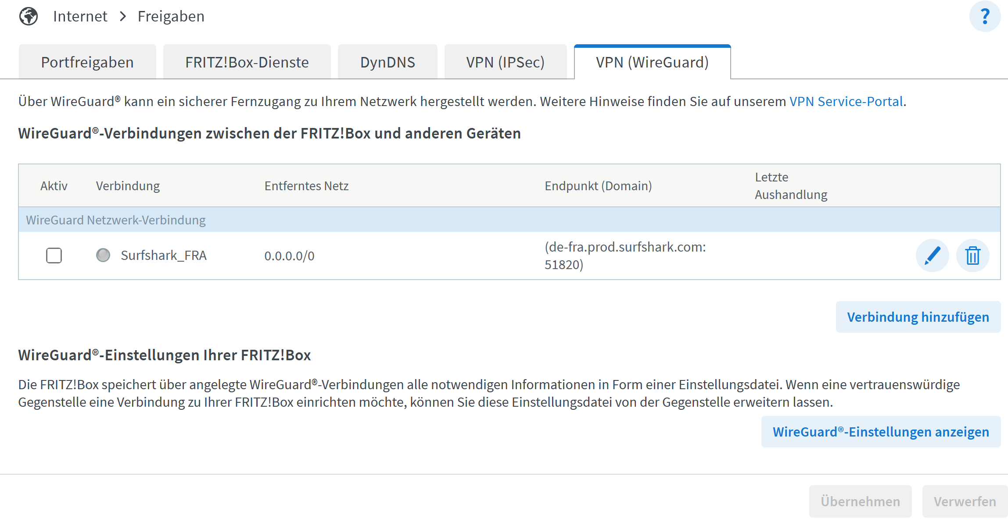Open the help question mark icon

(x=984, y=17)
